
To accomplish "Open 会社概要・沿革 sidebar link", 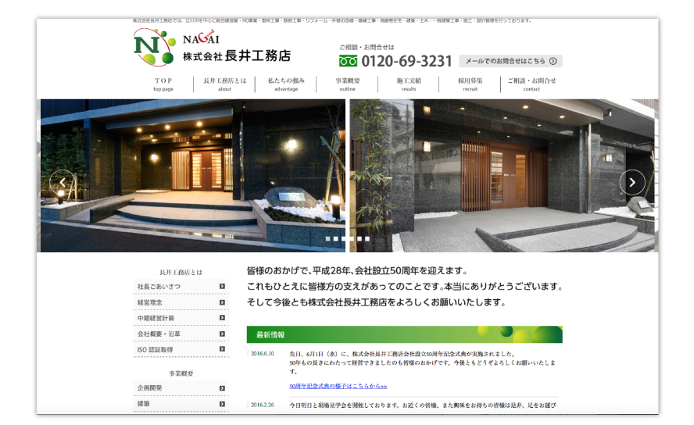I will [181, 334].
